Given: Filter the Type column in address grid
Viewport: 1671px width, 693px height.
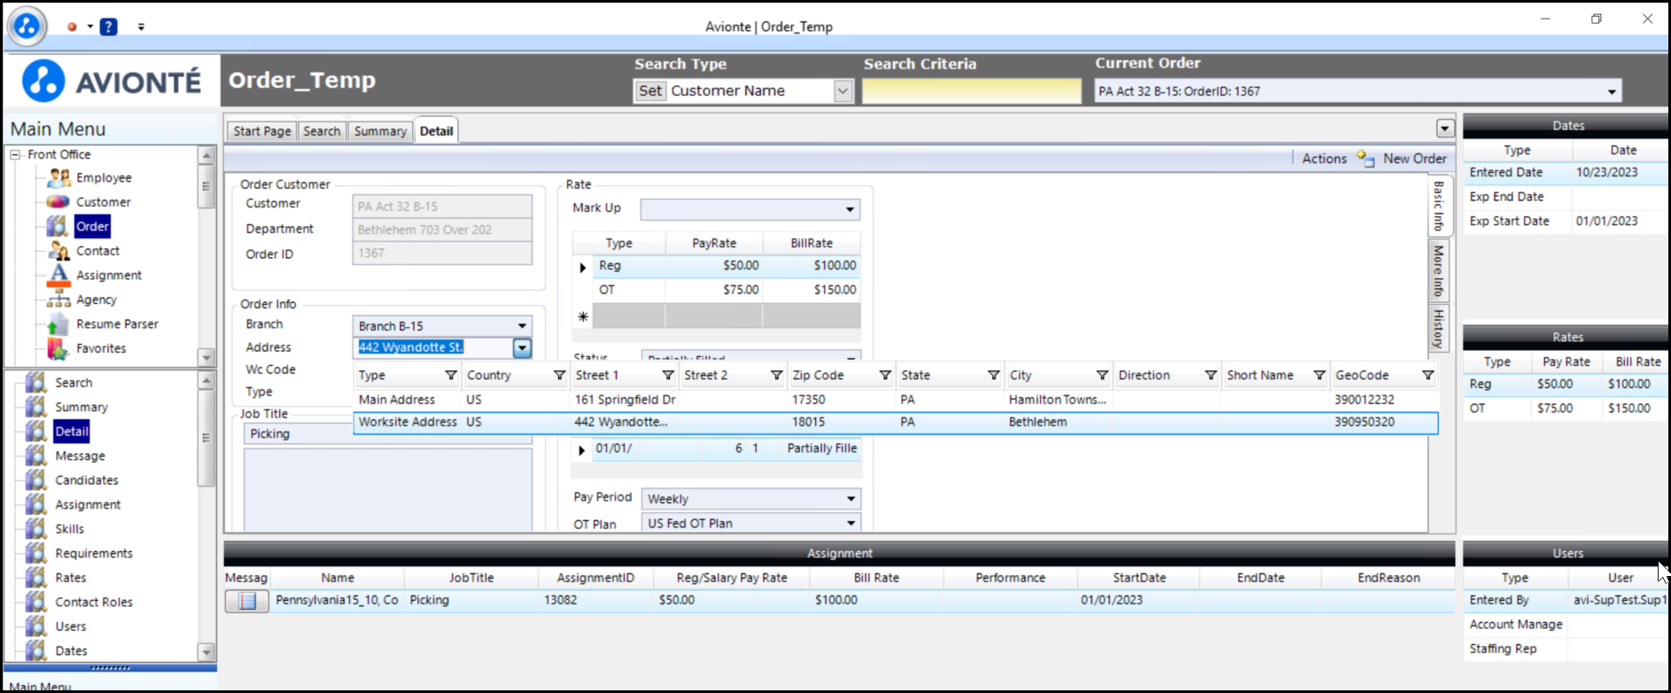Looking at the screenshot, I should tap(451, 375).
